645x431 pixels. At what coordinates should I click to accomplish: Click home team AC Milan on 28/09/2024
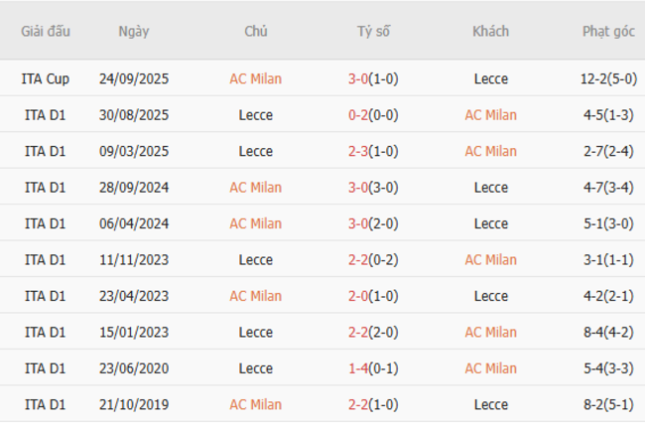click(255, 188)
